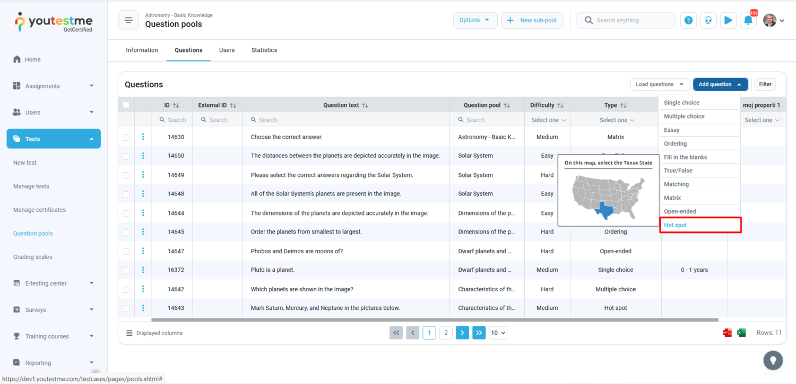This screenshot has height=384, width=796.
Task: Check the box for question 14650
Action: (x=126, y=156)
